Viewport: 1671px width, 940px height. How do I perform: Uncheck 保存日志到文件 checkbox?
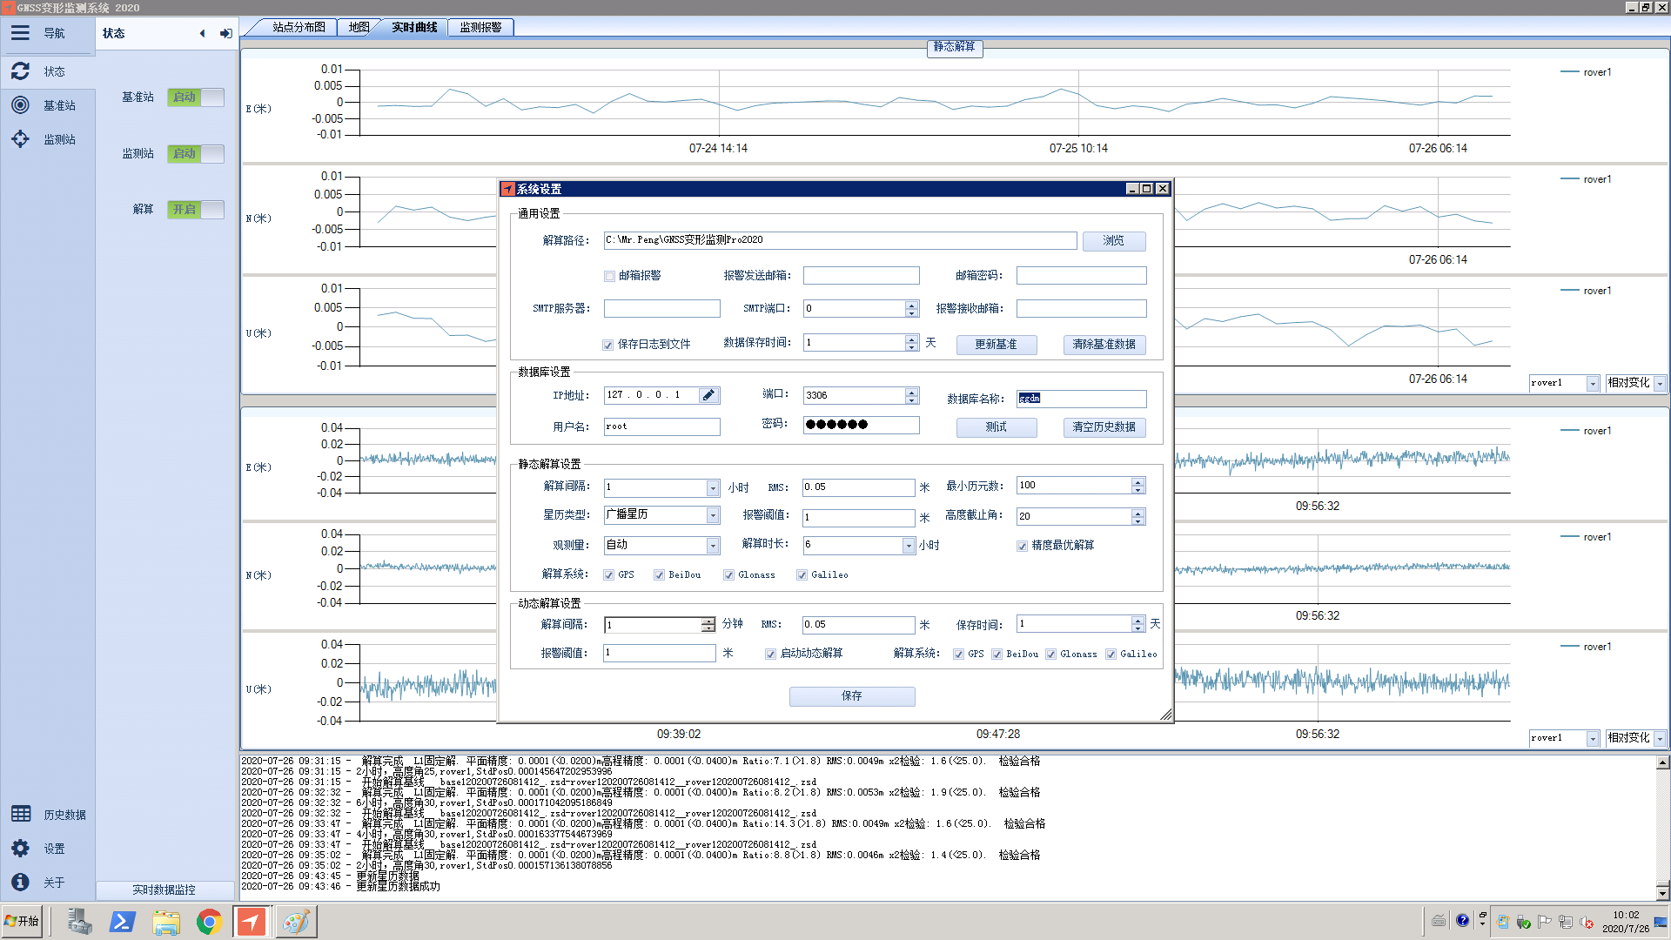click(x=607, y=345)
